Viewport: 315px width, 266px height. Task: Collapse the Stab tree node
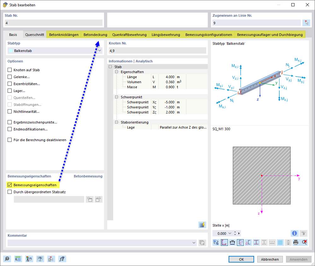click(x=110, y=66)
